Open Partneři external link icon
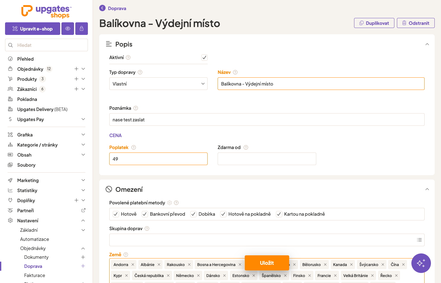This screenshot has width=441, height=283. coord(83,210)
